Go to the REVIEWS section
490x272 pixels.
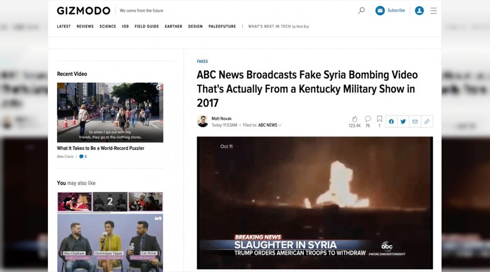tap(85, 27)
